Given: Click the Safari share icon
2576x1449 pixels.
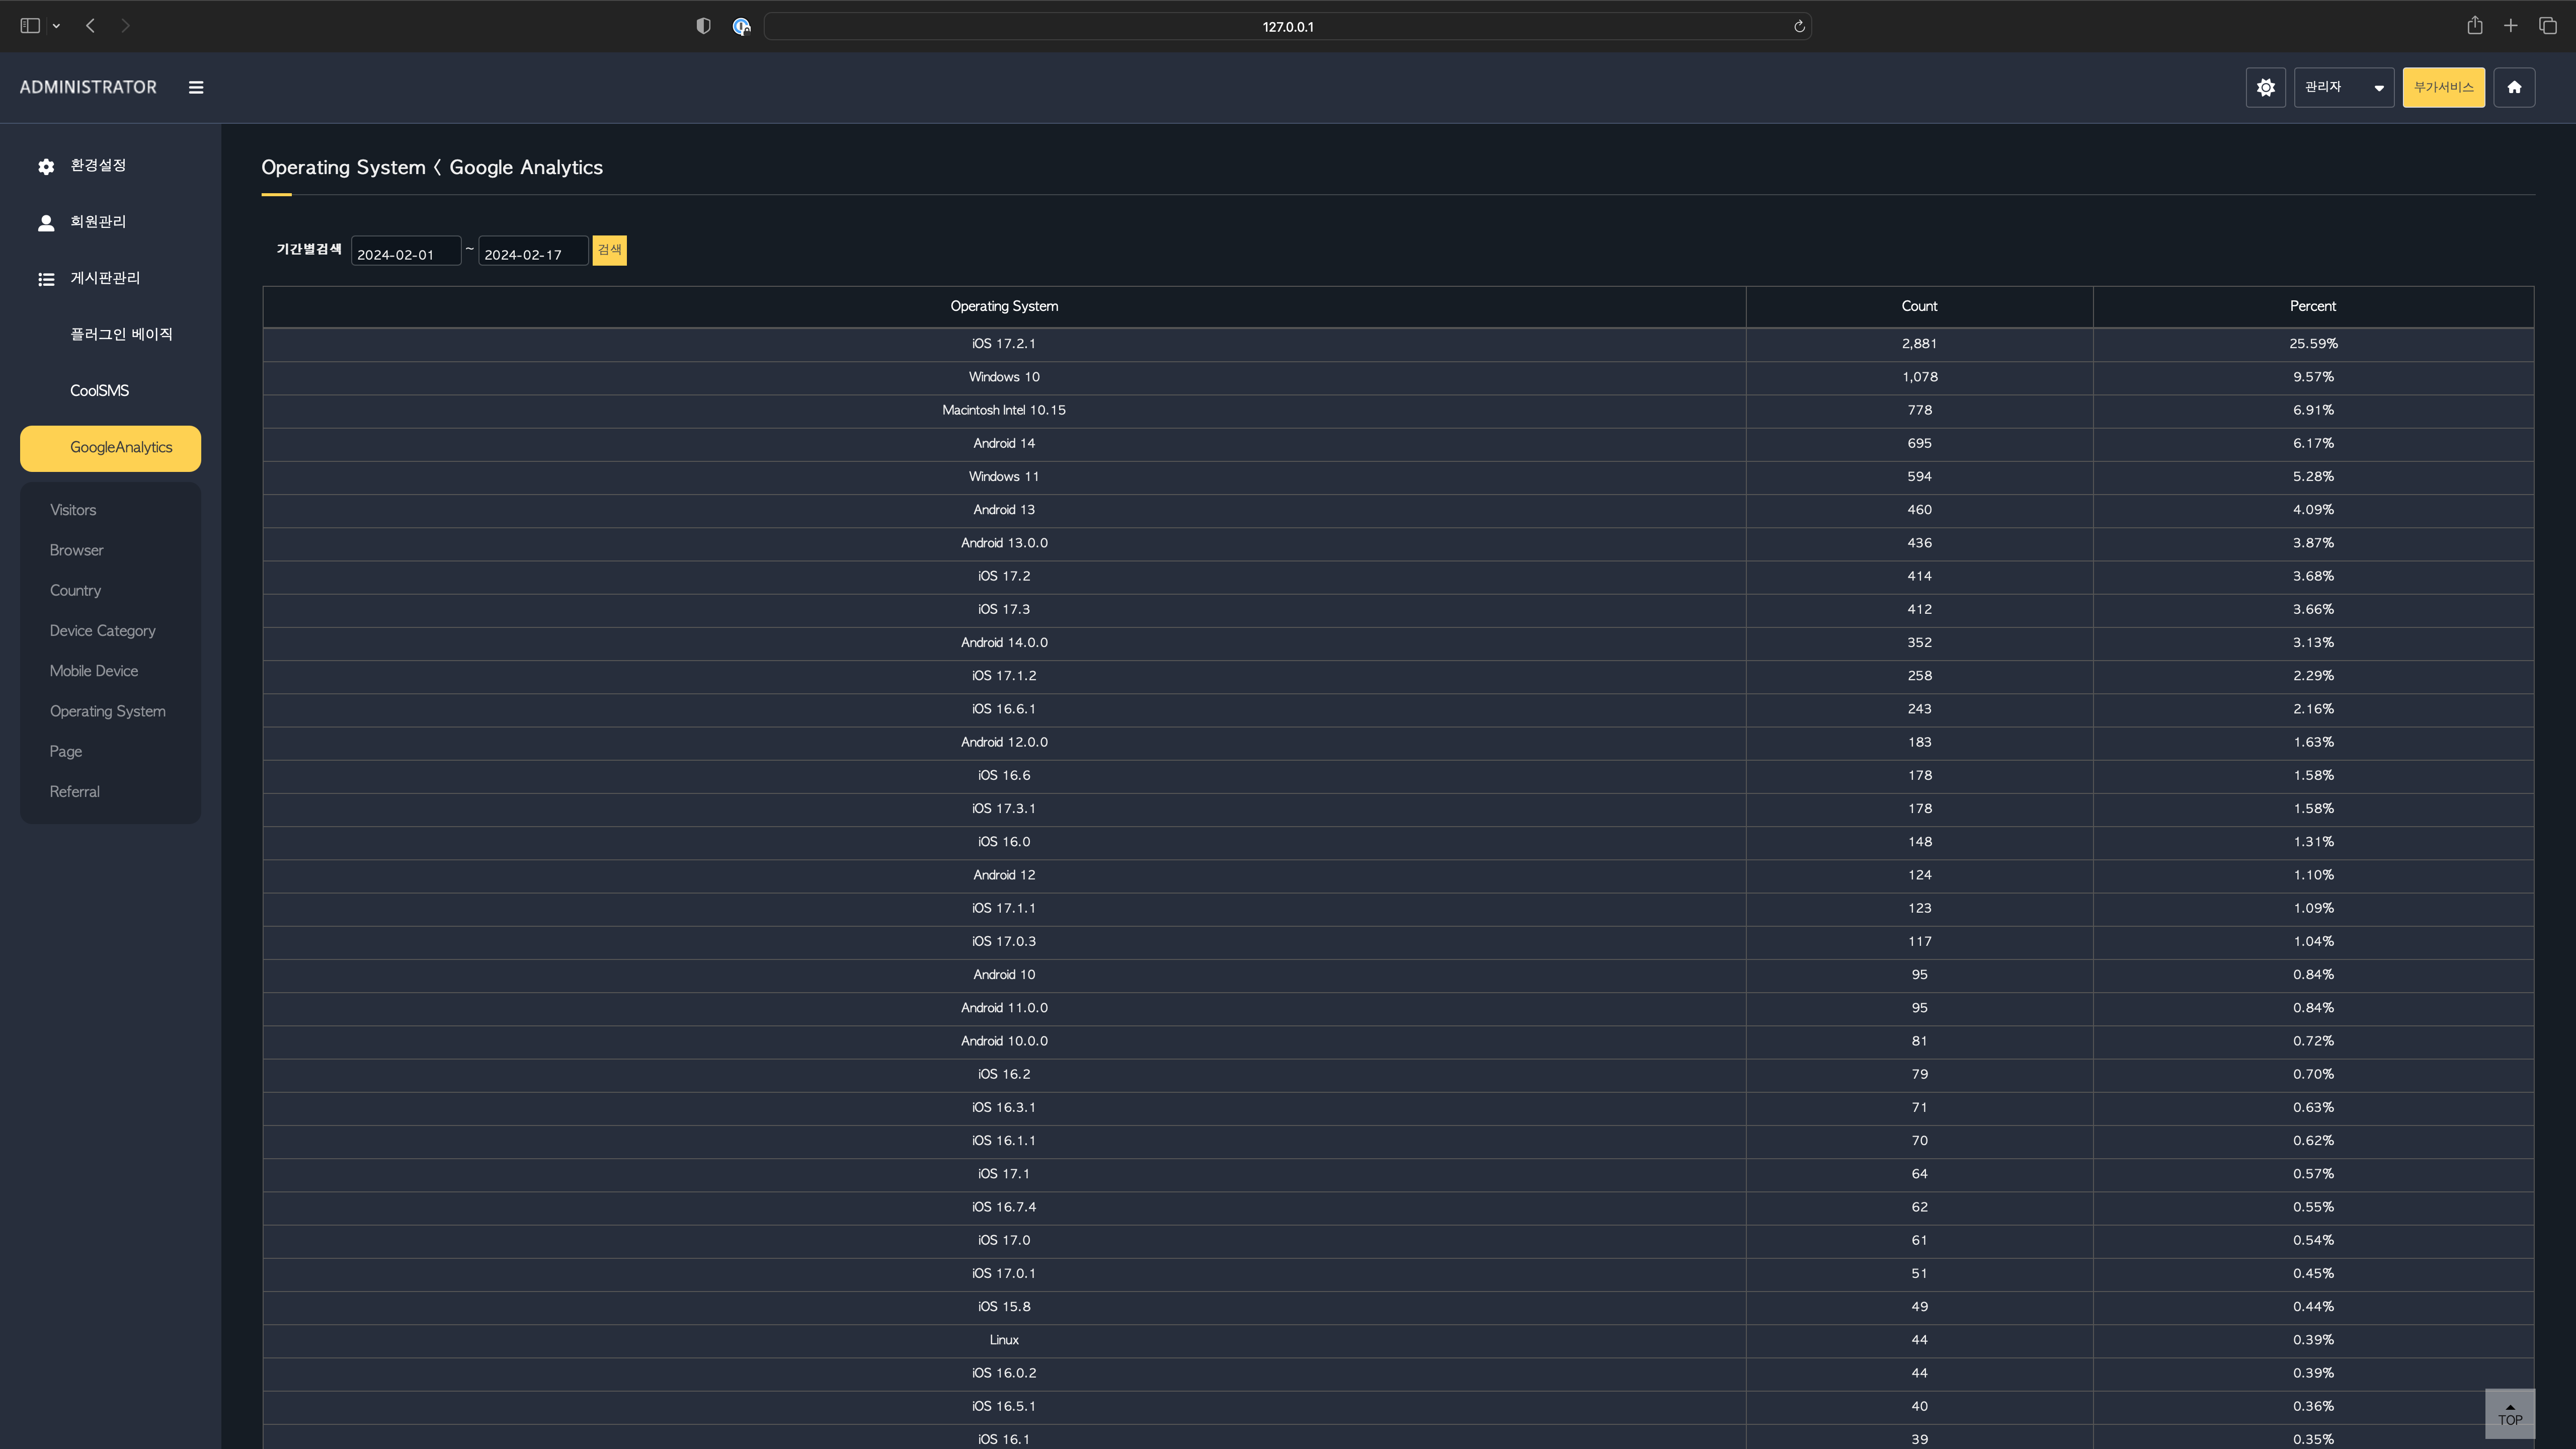Looking at the screenshot, I should coord(2474,26).
